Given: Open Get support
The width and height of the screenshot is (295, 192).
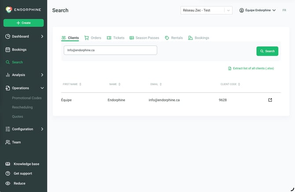Looking at the screenshot, I should tap(23, 174).
